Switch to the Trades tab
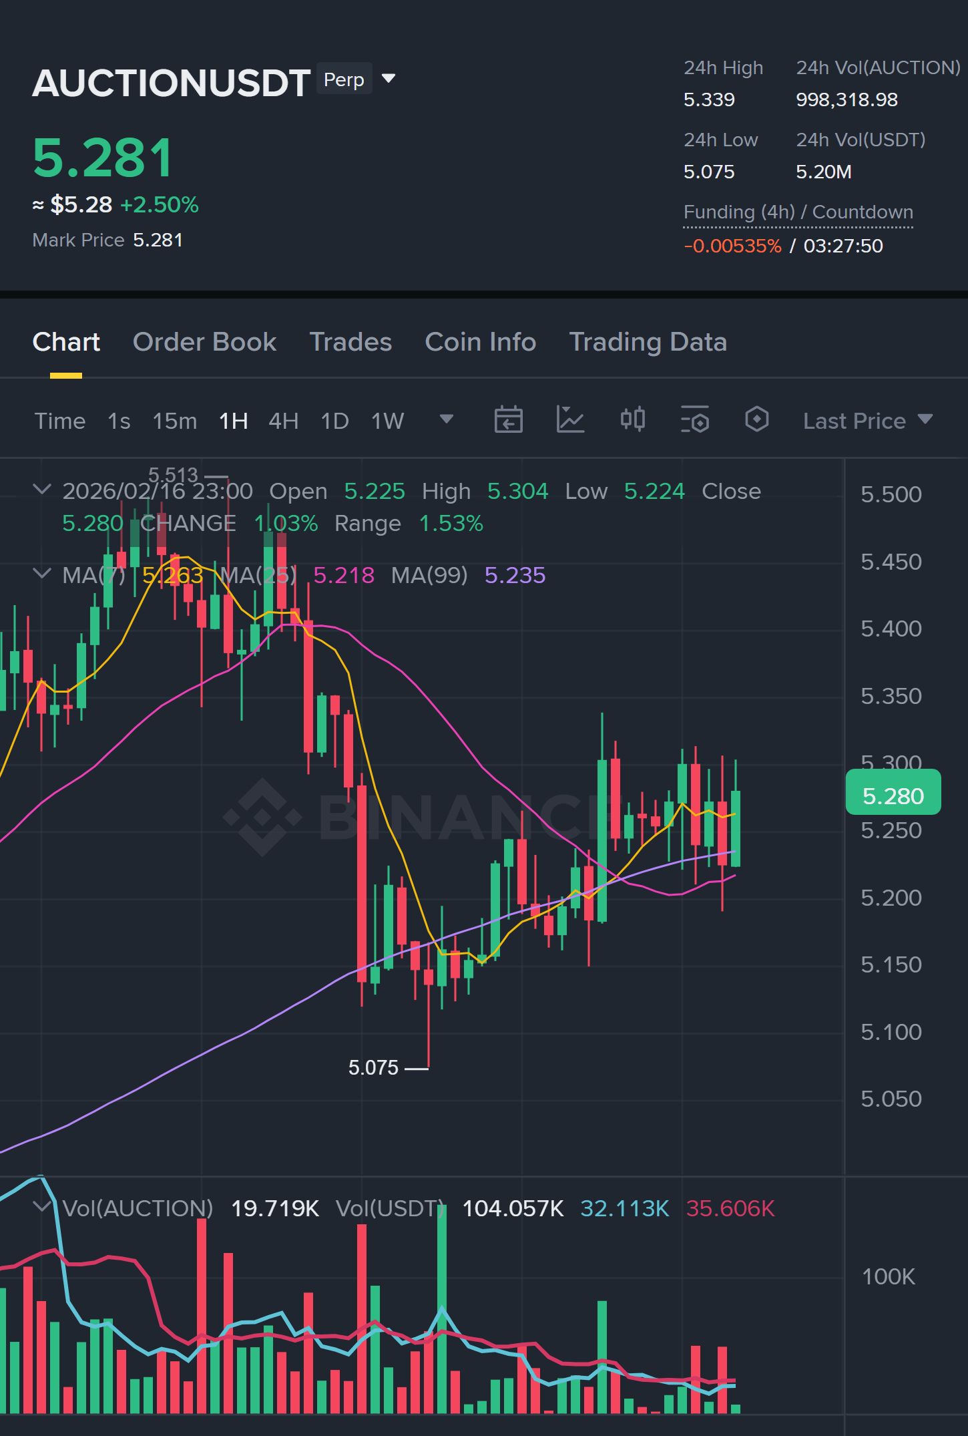Screen dimensions: 968x1436 click(350, 342)
